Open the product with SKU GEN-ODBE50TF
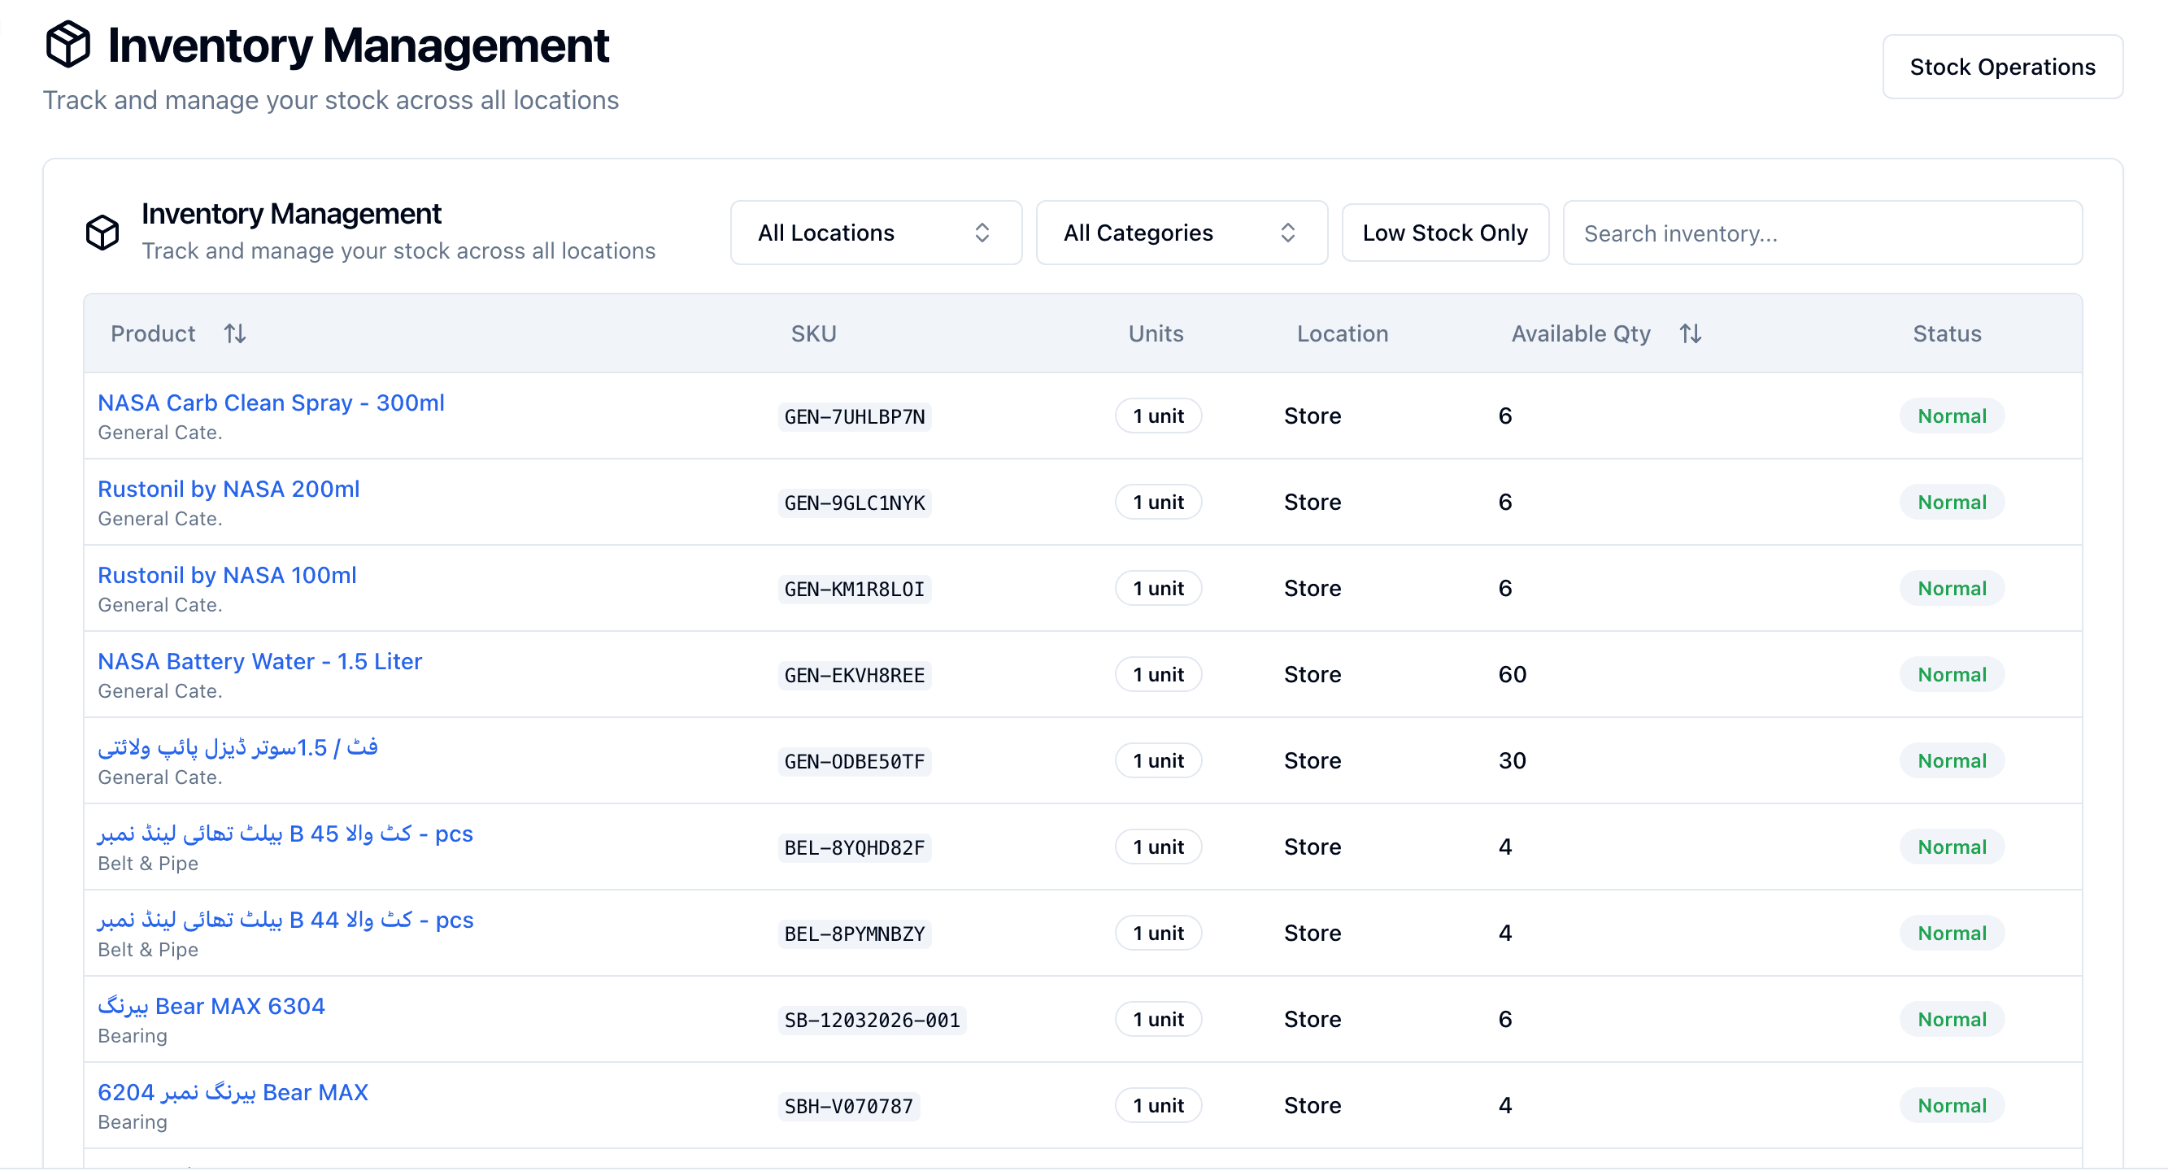 point(238,747)
